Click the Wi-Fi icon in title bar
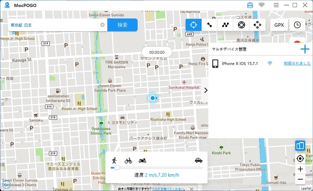This screenshot has height=191, width=313. click(x=261, y=5)
